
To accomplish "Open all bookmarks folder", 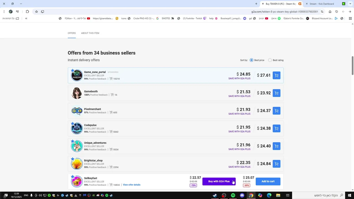I will [11, 19].
